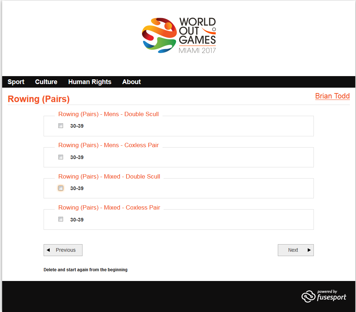Open the Sport menu
The height and width of the screenshot is (312, 356).
pos(16,82)
